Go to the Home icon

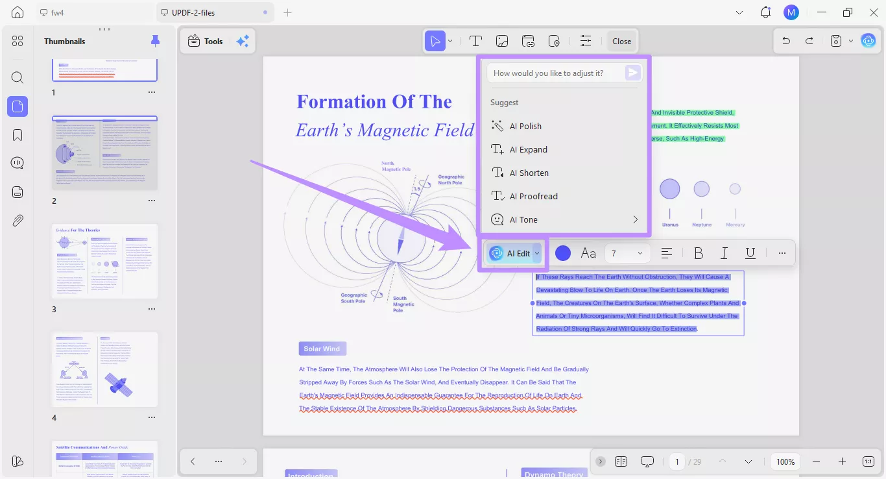[18, 12]
